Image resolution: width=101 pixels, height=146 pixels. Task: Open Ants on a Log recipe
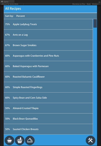click(48, 35)
